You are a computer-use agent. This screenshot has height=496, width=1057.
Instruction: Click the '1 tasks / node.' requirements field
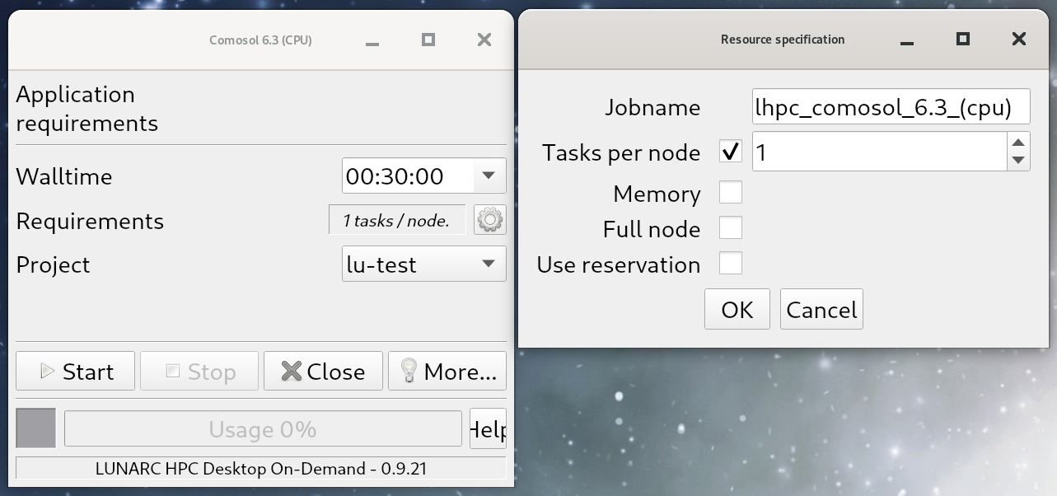tap(397, 220)
